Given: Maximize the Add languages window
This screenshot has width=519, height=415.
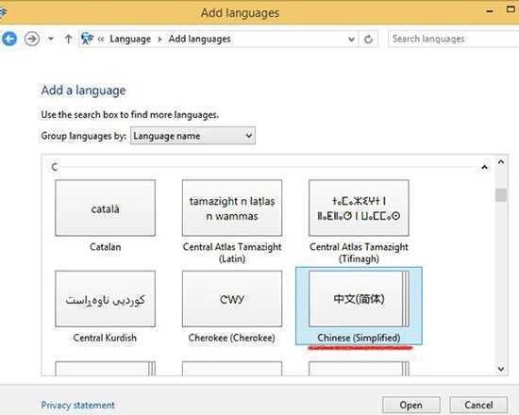Looking at the screenshot, I should 511,10.
